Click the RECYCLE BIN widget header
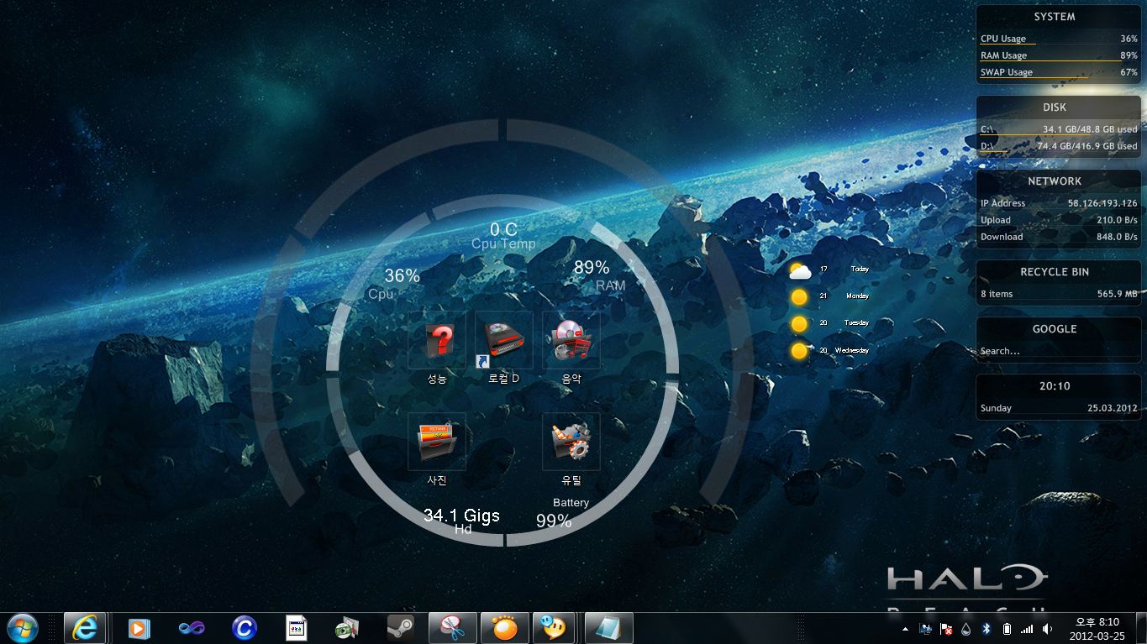Screen dimensions: 1147x644 tap(1055, 272)
